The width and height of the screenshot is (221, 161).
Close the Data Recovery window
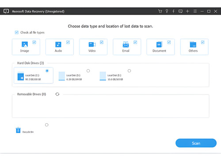point(216,11)
